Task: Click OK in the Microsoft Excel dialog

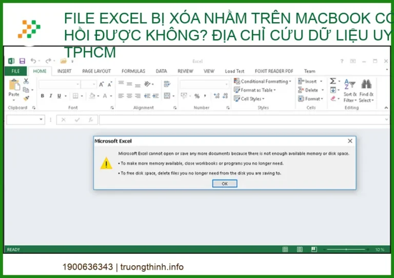Action: pyautogui.click(x=225, y=184)
